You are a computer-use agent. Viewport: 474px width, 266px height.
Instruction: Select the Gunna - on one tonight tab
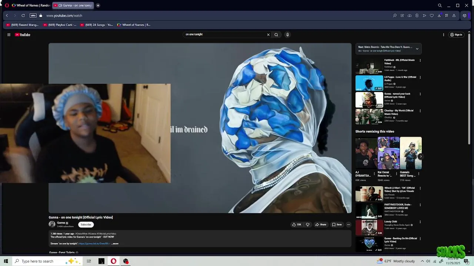click(x=73, y=6)
